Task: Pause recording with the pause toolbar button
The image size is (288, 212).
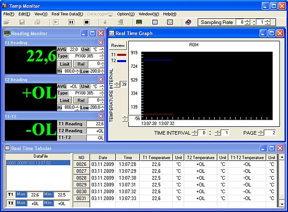Action: click(x=71, y=22)
